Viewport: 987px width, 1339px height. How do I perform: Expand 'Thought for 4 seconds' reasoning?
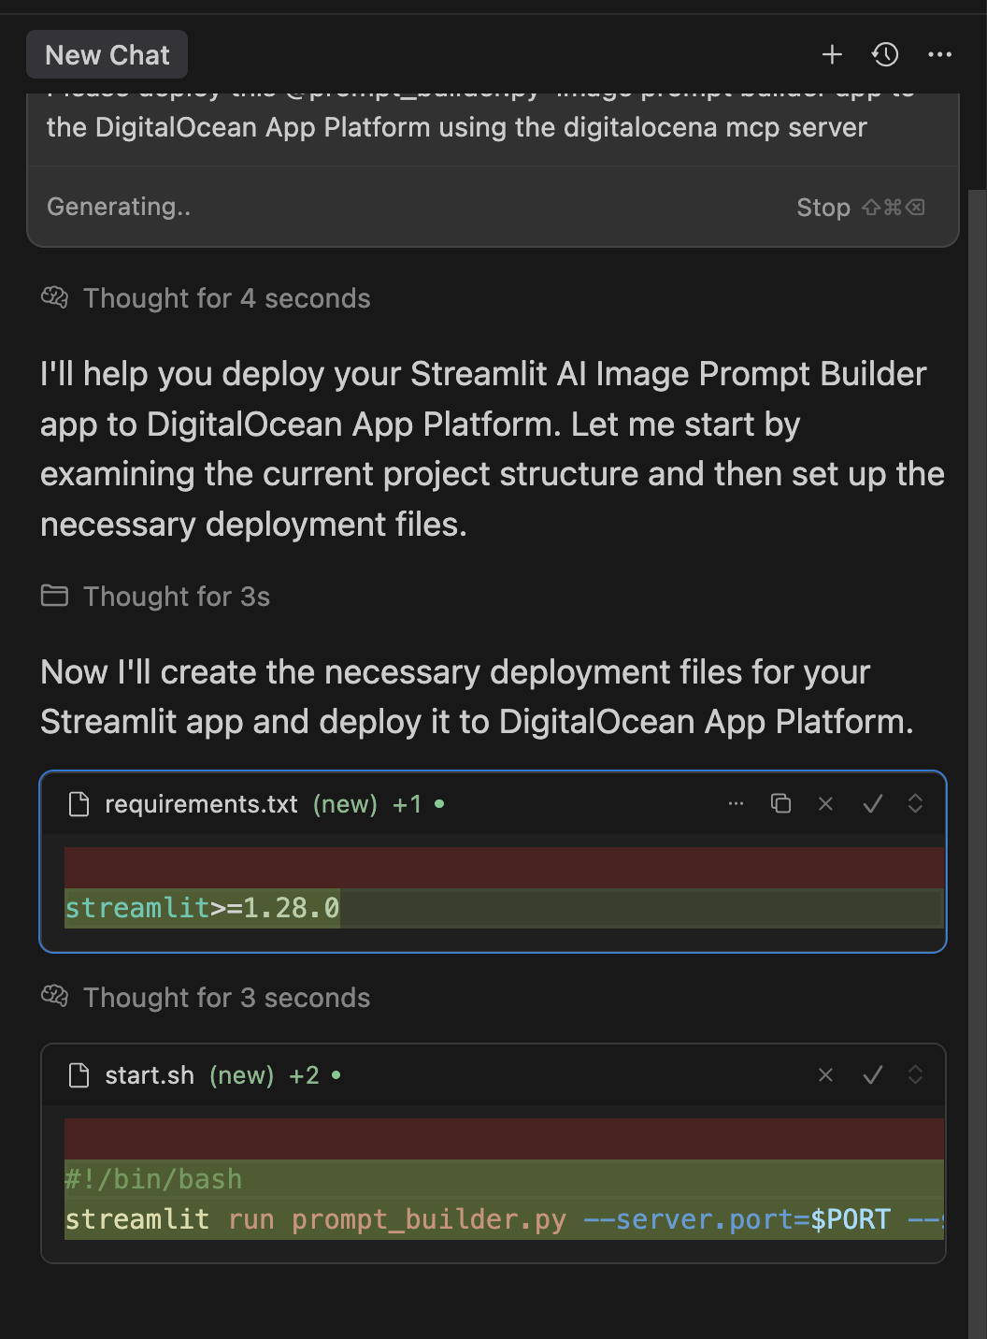226,298
